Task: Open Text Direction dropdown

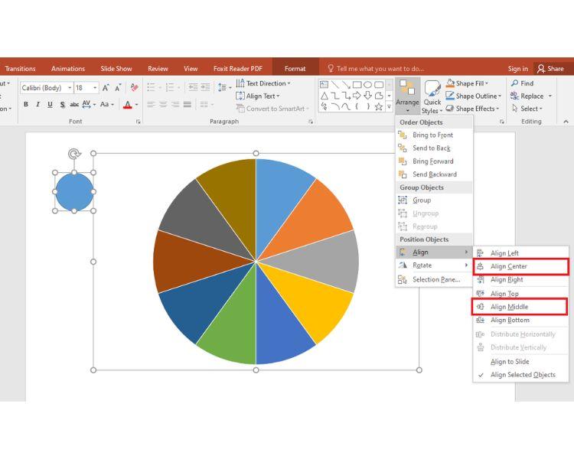Action: click(263, 83)
